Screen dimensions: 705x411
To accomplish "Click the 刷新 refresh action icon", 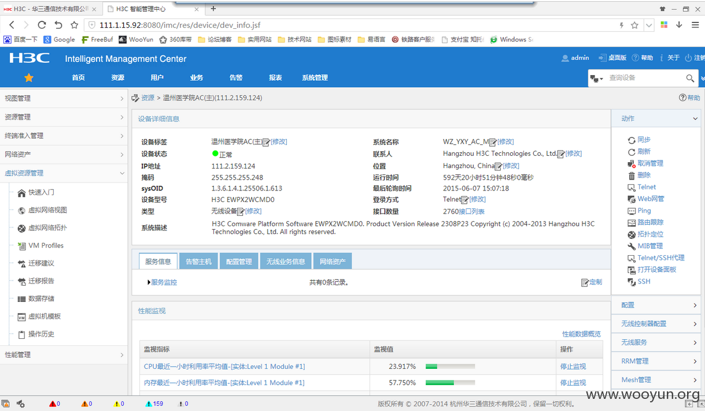I will tap(632, 152).
